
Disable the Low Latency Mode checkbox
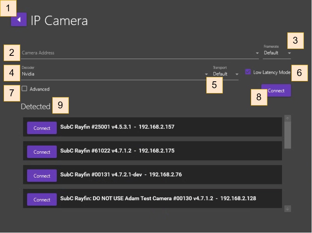[x=248, y=72]
